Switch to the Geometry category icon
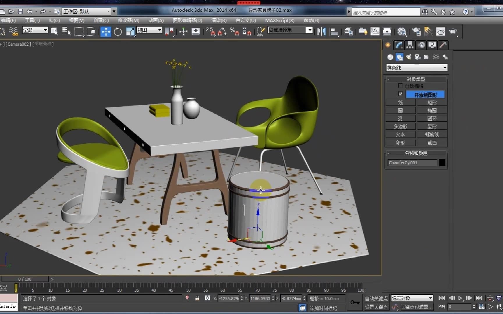The image size is (503, 314). click(x=390, y=57)
